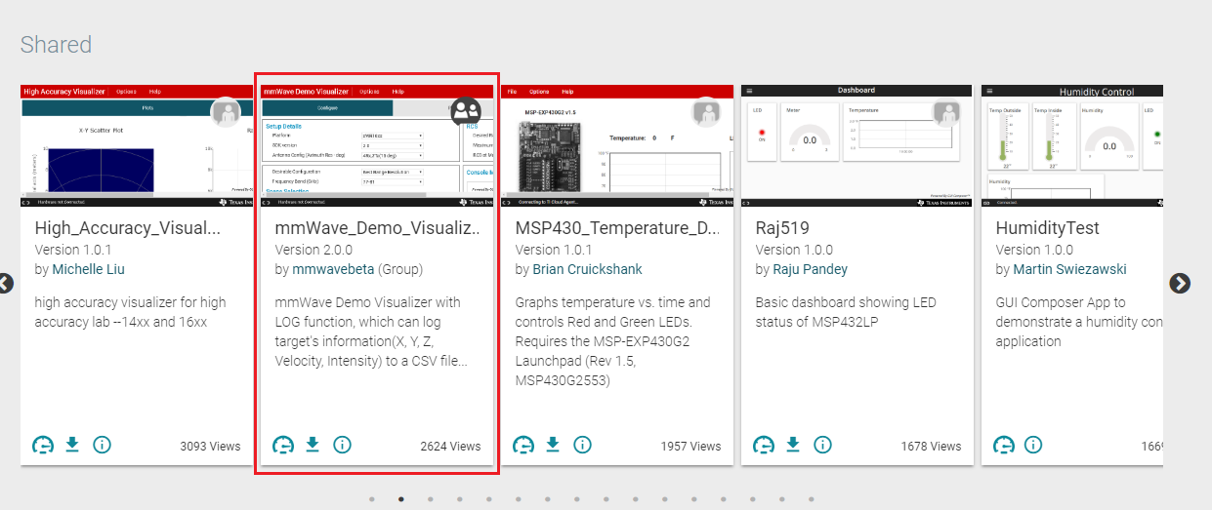Click the 3093 Views count
1212x510 pixels.
[x=210, y=446]
